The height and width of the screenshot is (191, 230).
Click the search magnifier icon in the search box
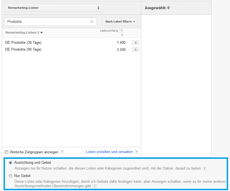click(x=92, y=22)
